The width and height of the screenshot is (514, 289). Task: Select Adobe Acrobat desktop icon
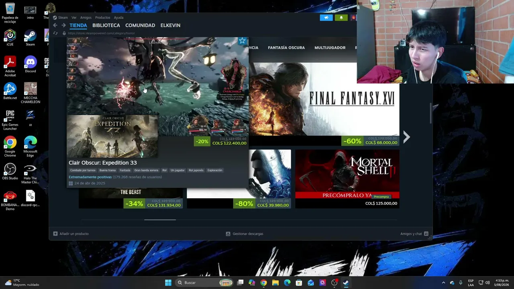coord(10,66)
